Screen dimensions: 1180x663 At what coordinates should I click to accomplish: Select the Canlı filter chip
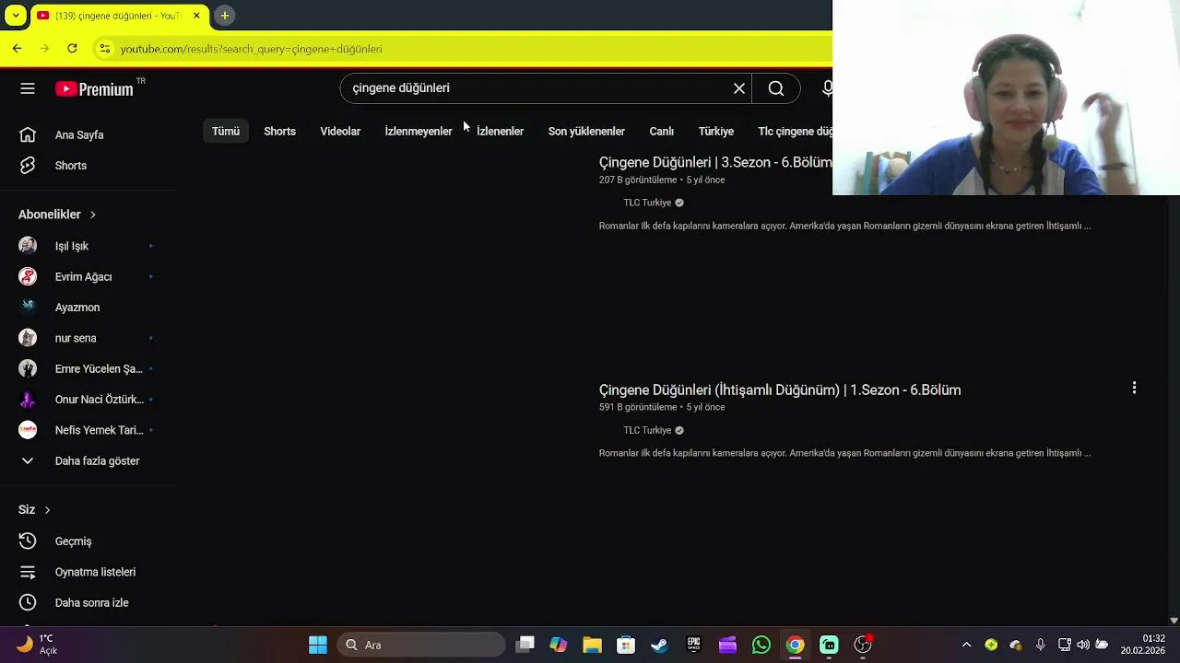(x=662, y=132)
